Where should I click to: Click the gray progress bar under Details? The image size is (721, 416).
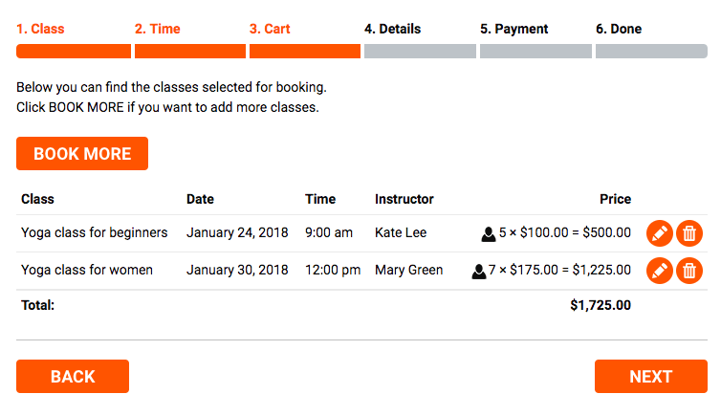[420, 51]
